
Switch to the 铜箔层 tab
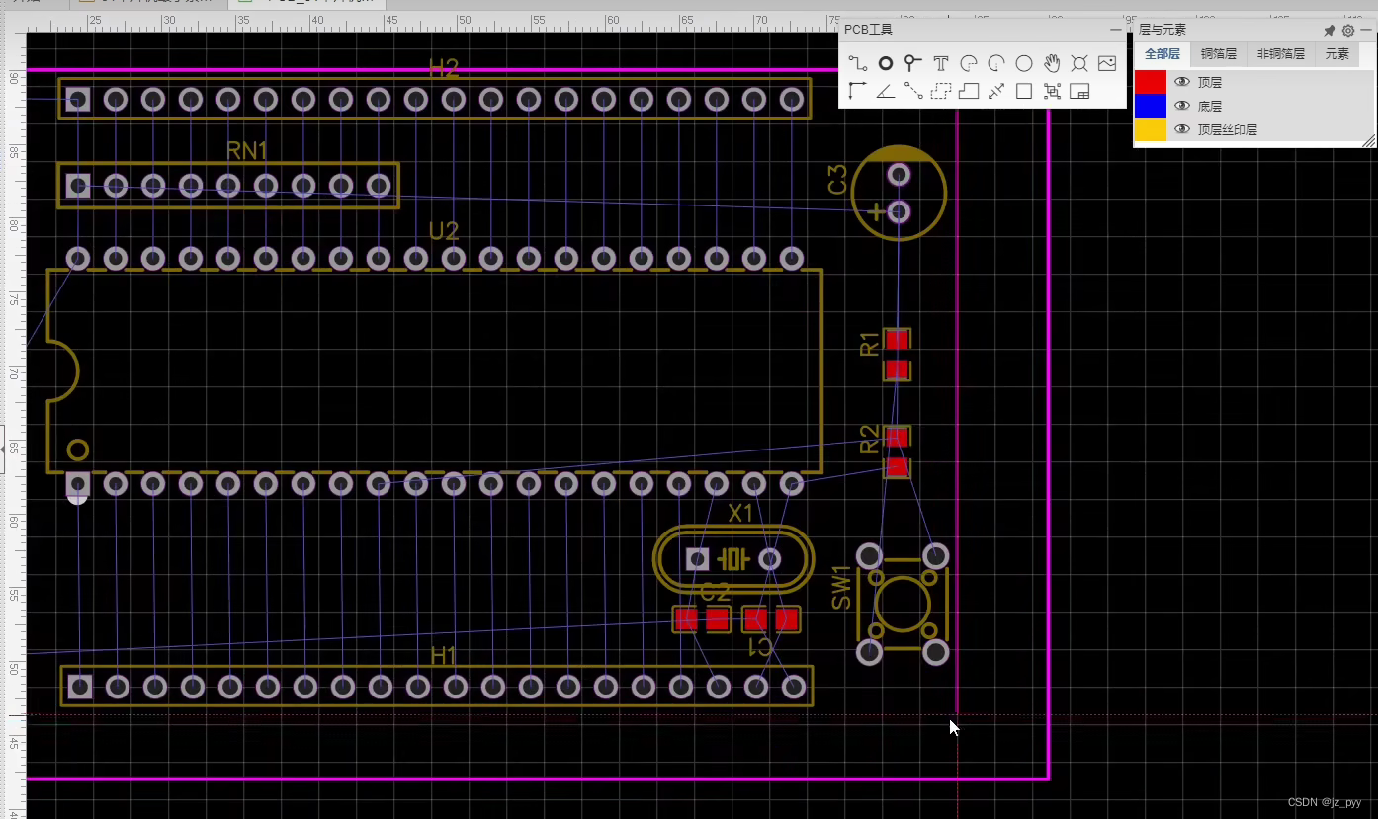tap(1219, 54)
